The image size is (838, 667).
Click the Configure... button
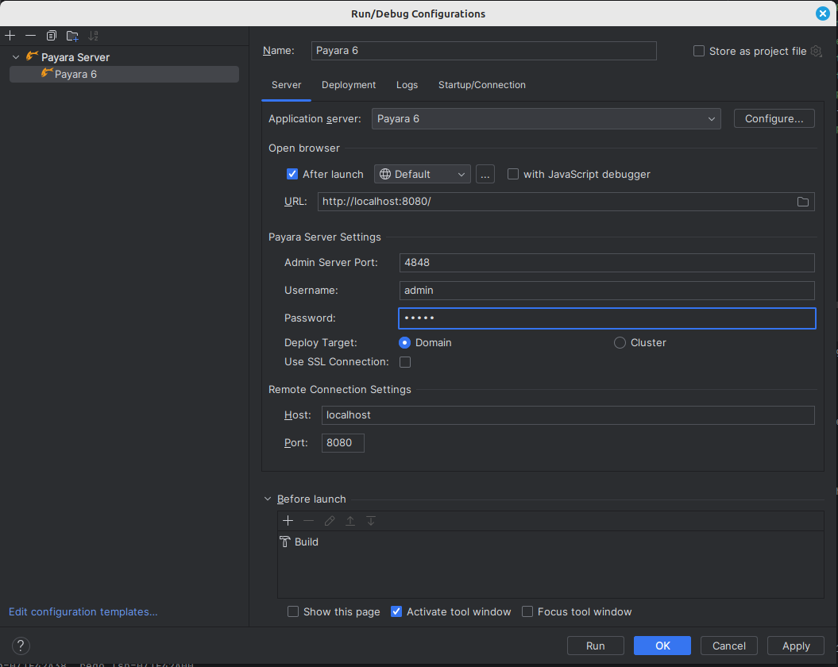(x=774, y=118)
